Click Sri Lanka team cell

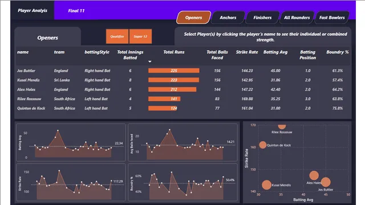click(62, 80)
